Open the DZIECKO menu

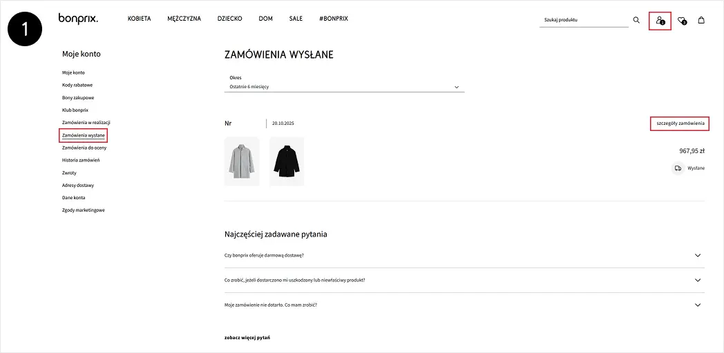[x=229, y=19]
